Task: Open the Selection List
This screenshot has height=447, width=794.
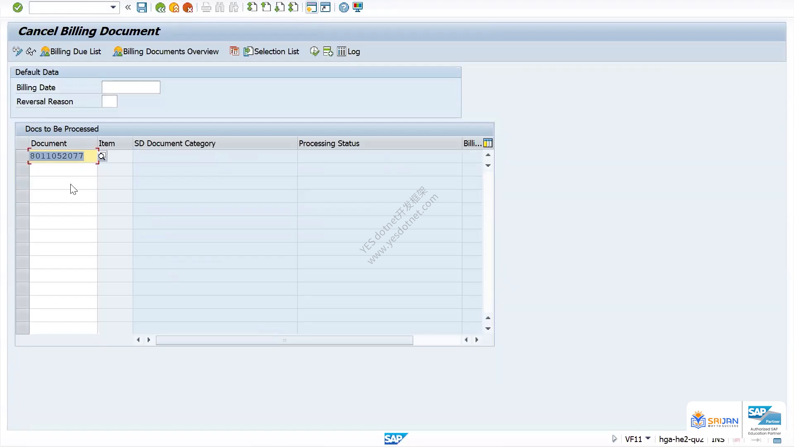Action: coord(271,51)
